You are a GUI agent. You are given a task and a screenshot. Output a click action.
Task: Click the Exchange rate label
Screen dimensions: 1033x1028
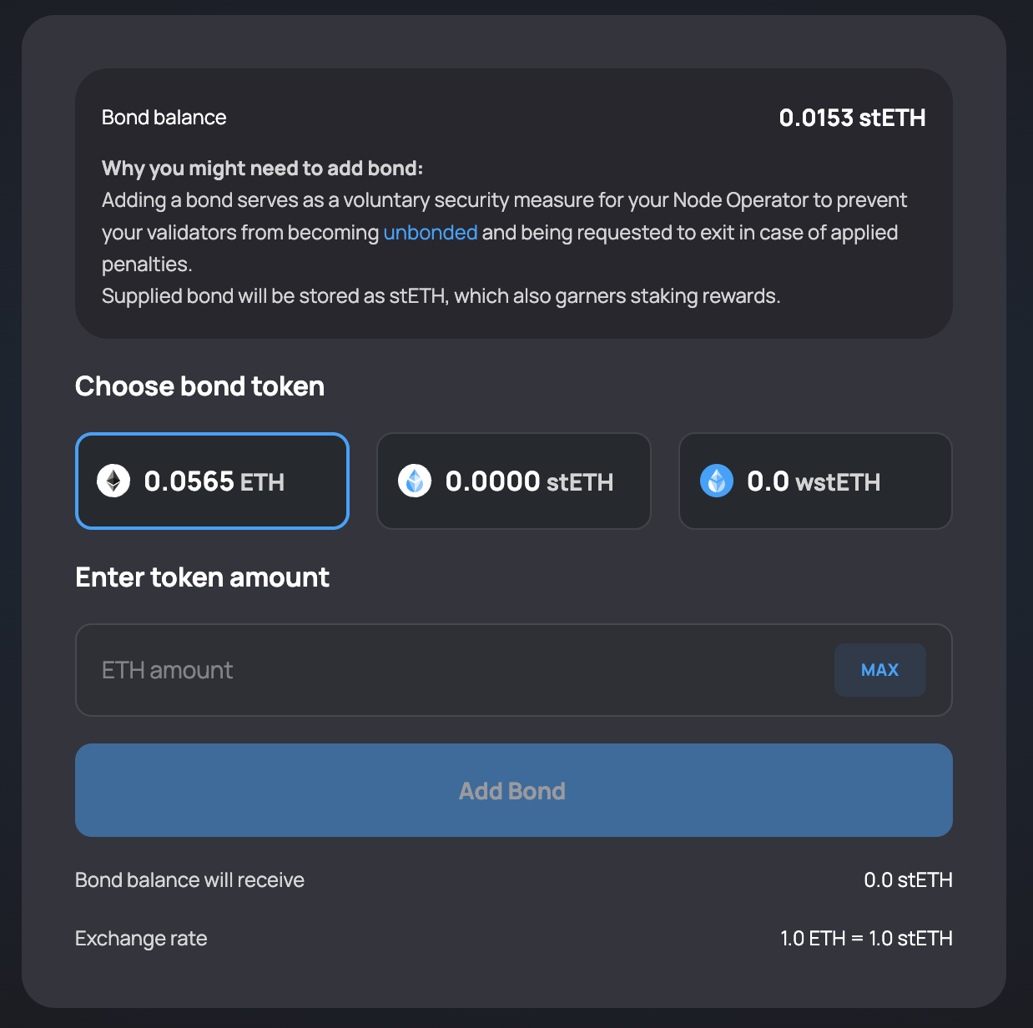[x=141, y=939]
